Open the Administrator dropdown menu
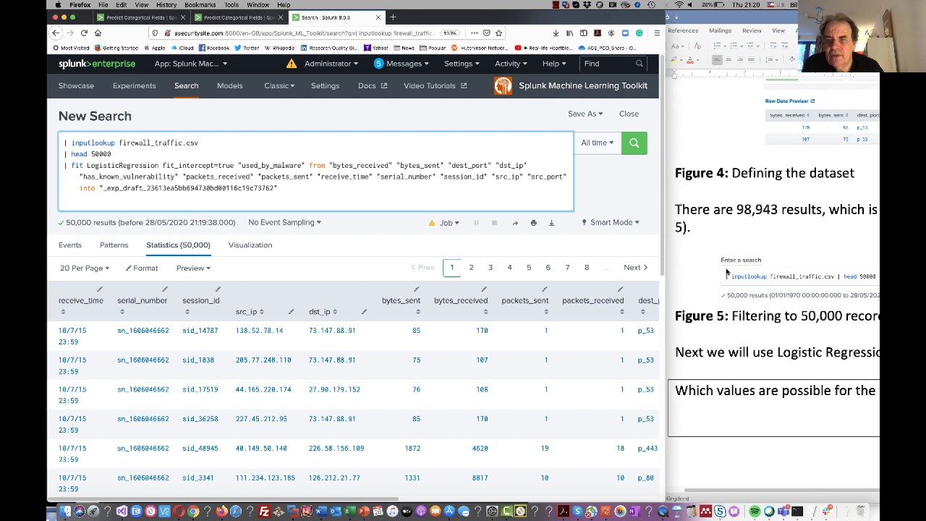Screen dimensions: 926x521 coord(331,64)
